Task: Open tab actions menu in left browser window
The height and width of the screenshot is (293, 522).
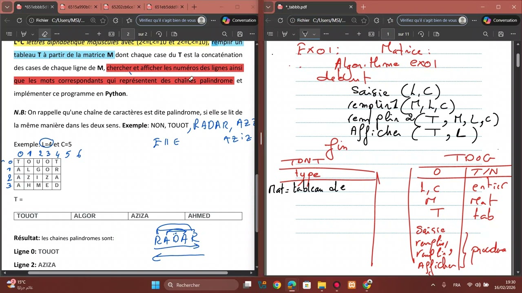Action: [7, 7]
